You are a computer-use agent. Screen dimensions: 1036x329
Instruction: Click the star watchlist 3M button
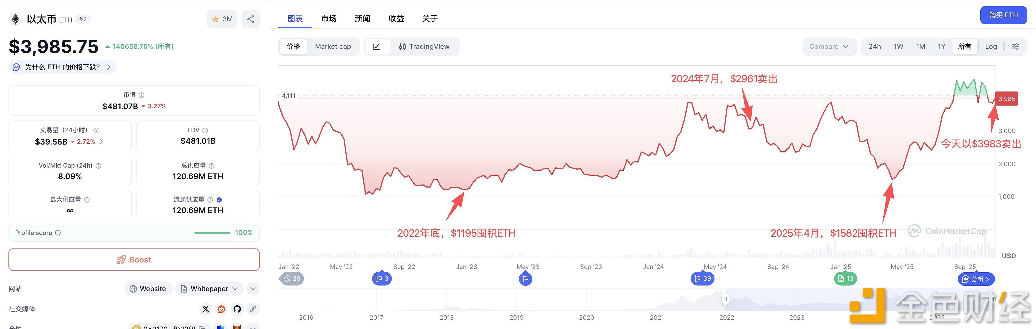tap(222, 19)
